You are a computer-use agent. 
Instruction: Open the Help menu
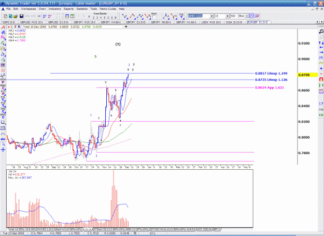click(x=122, y=9)
